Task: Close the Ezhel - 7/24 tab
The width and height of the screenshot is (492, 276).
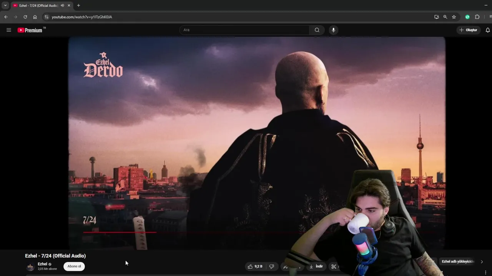Action: [69, 5]
